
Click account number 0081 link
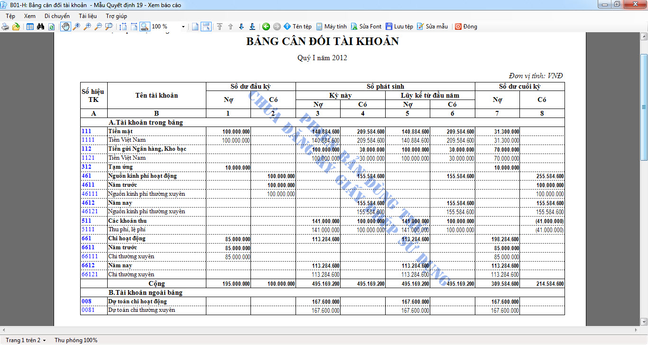pyautogui.click(x=88, y=310)
